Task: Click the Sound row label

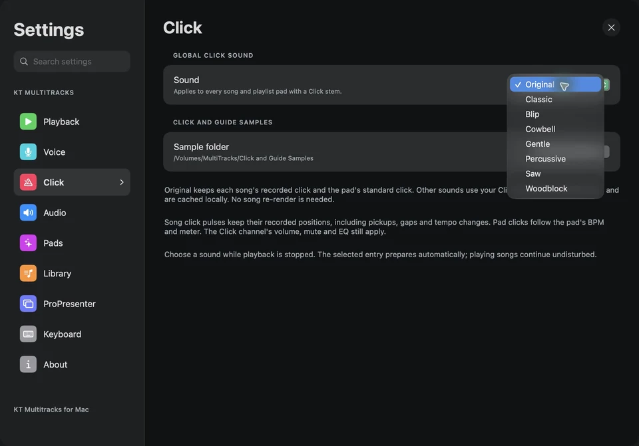Action: [x=186, y=80]
